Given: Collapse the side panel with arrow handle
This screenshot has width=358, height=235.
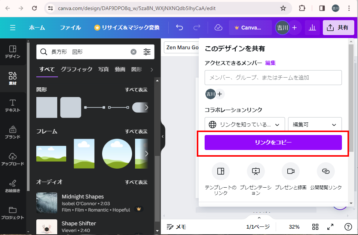Looking at the screenshot, I should tap(163, 137).
